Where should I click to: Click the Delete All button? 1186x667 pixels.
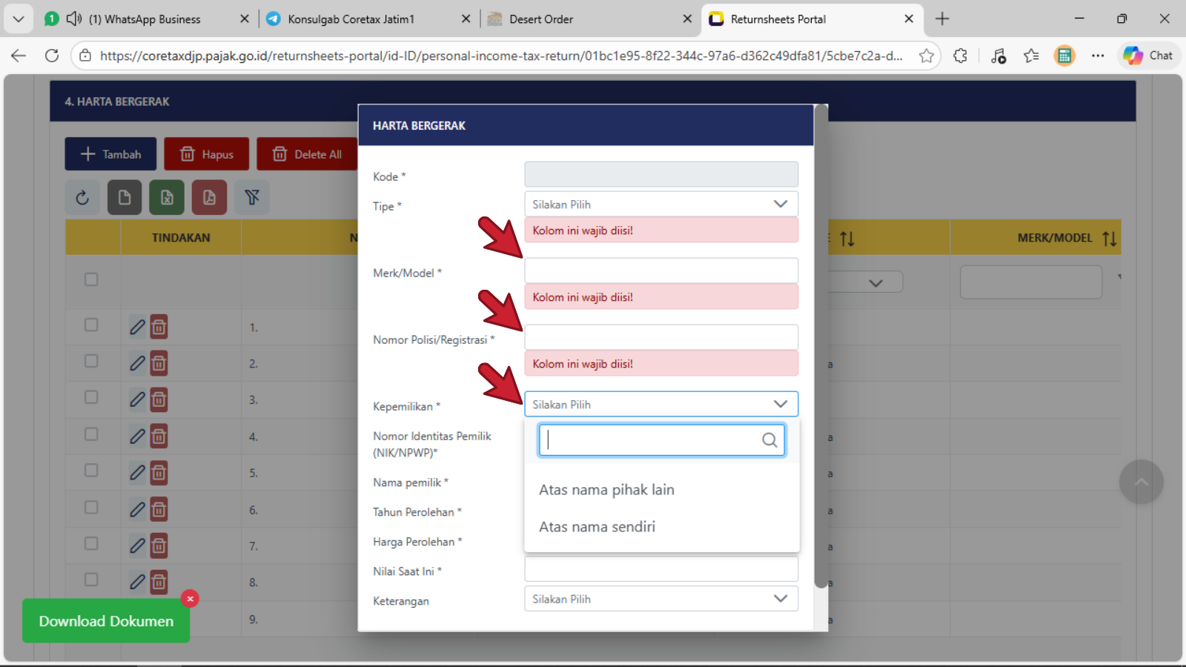coord(308,154)
